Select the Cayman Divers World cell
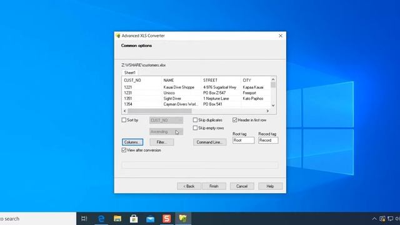 (181, 104)
